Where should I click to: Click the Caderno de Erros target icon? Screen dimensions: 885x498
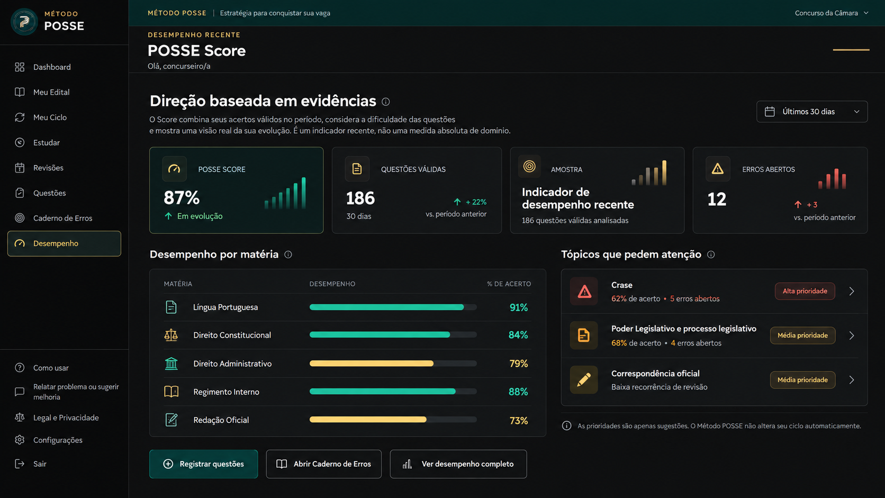(20, 218)
